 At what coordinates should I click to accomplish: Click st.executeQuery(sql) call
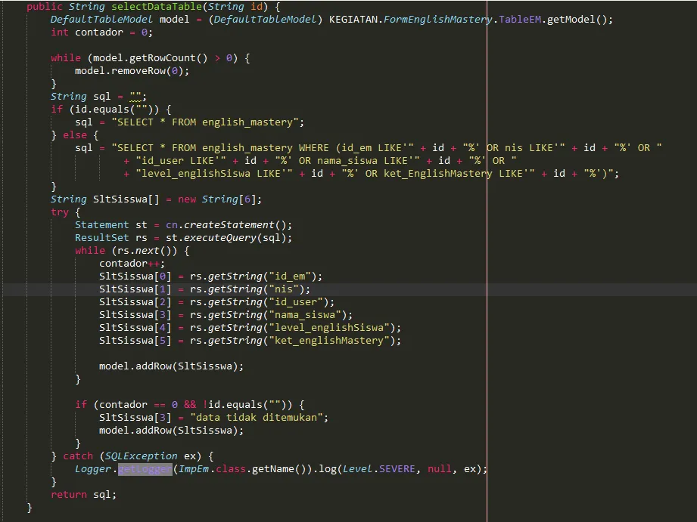pyautogui.click(x=226, y=239)
